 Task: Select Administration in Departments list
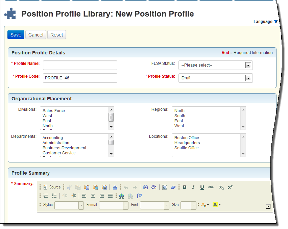56,143
